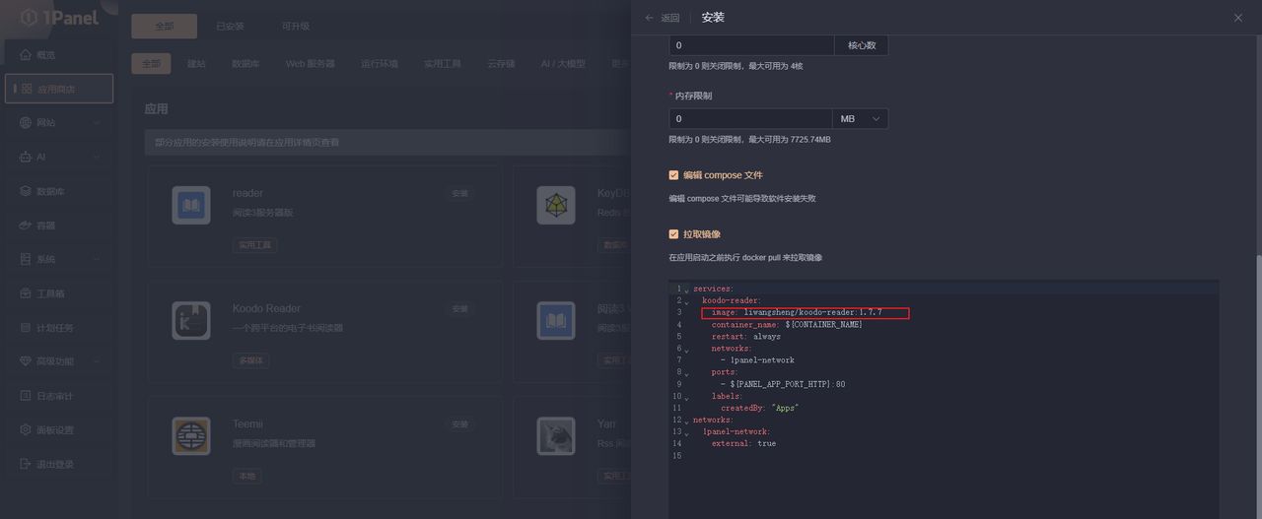The image size is (1262, 519).
Task: Click the AI robot icon in sidebar
Action: 27,157
